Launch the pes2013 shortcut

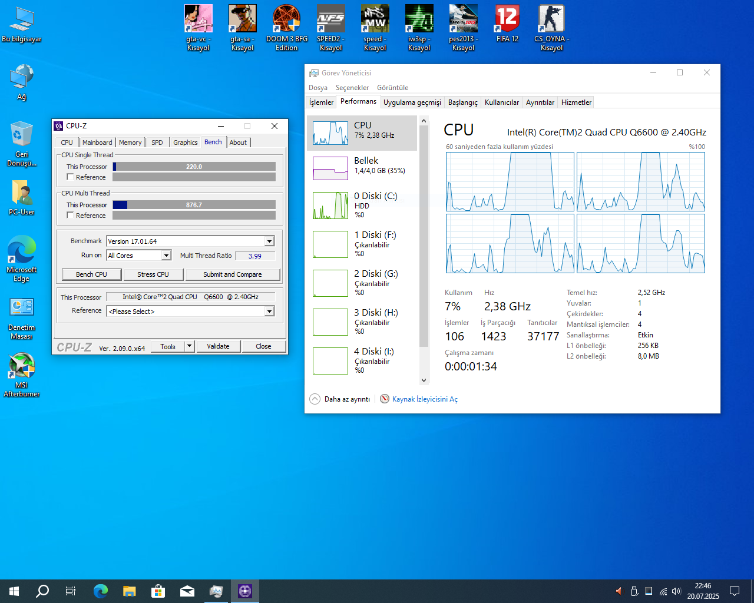(x=464, y=28)
